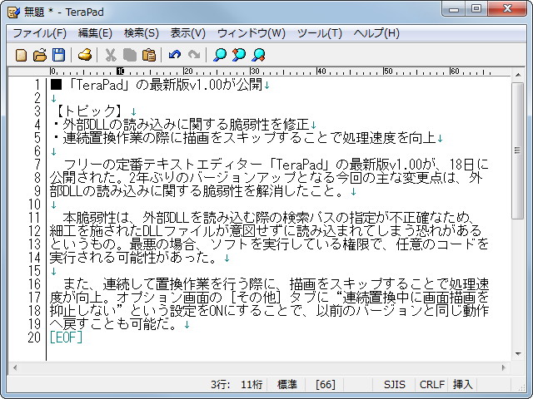Screen dimensions: 533x399
Task: Paste using the clipboard toolbar icon
Action: pos(149,55)
